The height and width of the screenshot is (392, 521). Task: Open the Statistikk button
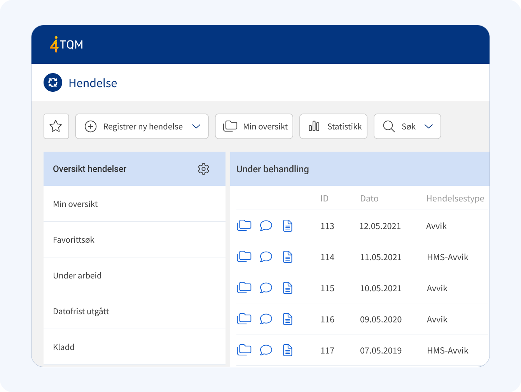click(333, 126)
